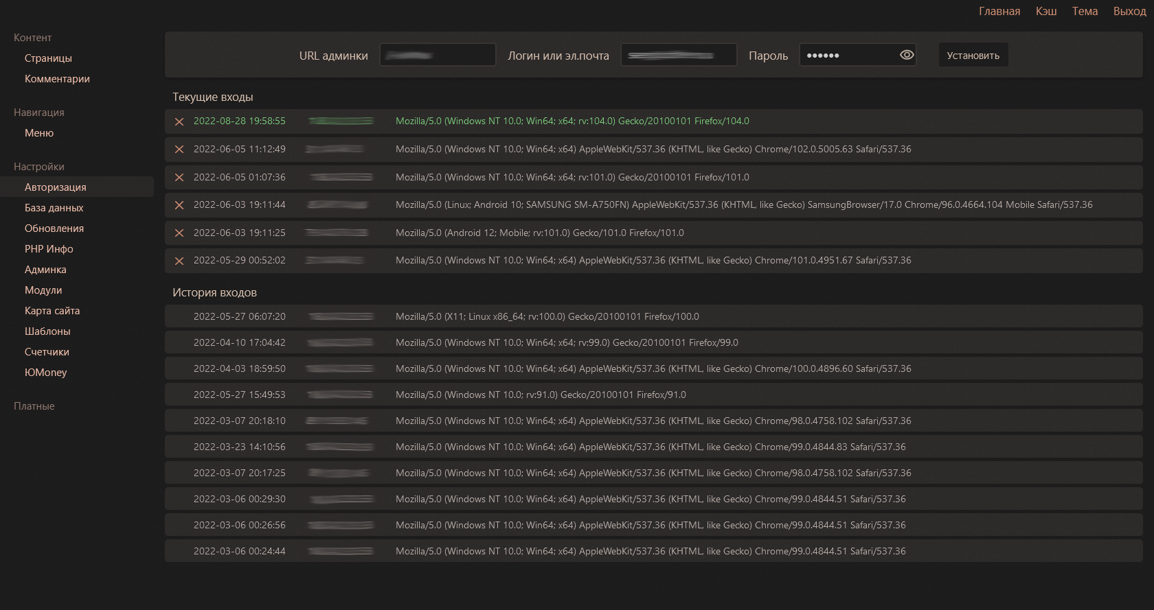
Task: Click history date 2022-05-27 06:07:20
Action: click(240, 316)
